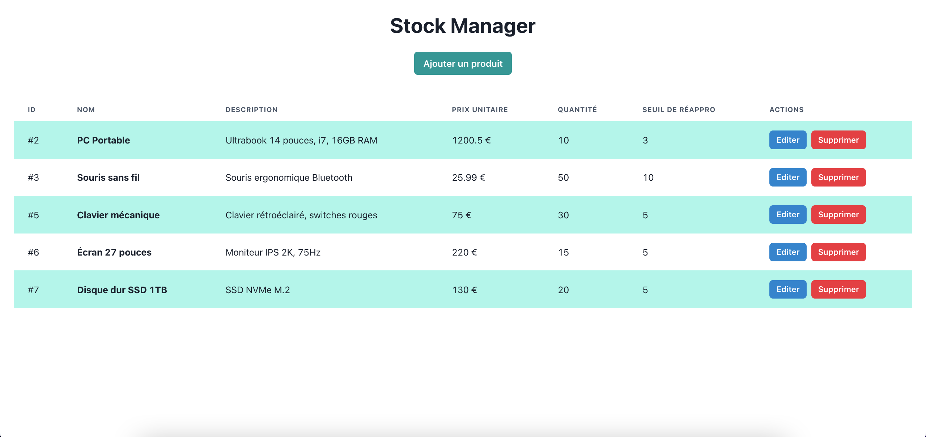This screenshot has width=926, height=437.
Task: Click the 130 € price cell
Action: click(464, 290)
